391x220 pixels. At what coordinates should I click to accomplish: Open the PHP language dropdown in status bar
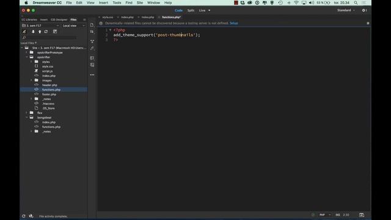tap(325, 215)
